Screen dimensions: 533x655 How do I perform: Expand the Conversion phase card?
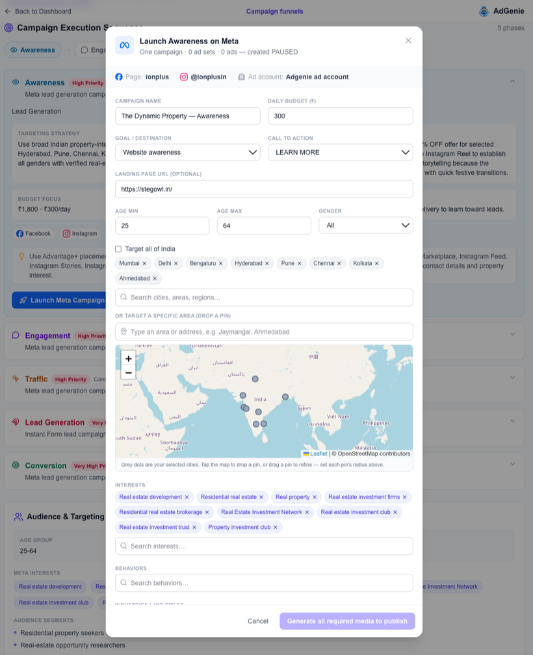(513, 464)
